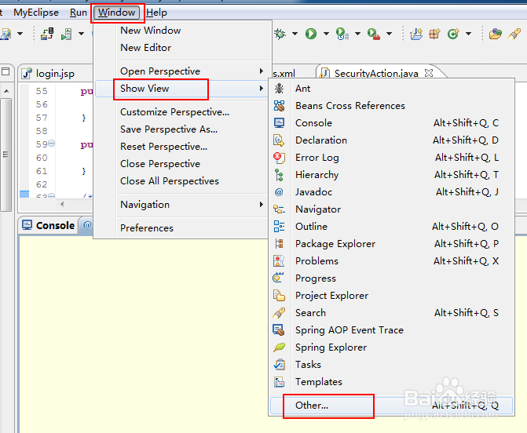This screenshot has height=433, width=527.
Task: Click the Declaration view icon
Action: (x=279, y=140)
